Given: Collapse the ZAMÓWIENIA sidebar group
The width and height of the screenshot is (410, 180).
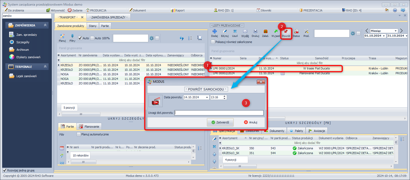Looking at the screenshot, I should (x=45, y=25).
